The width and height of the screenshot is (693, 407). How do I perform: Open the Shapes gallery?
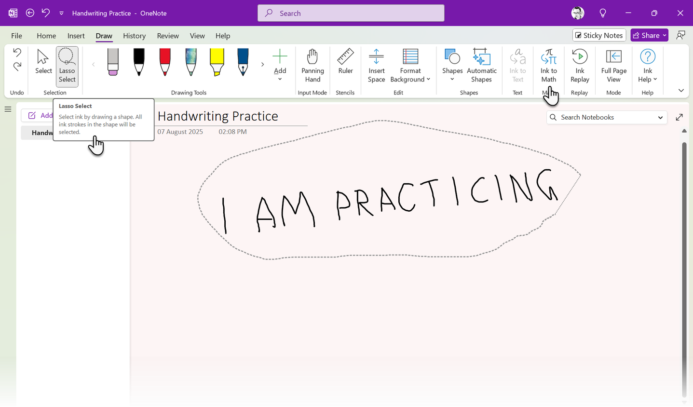tap(452, 65)
